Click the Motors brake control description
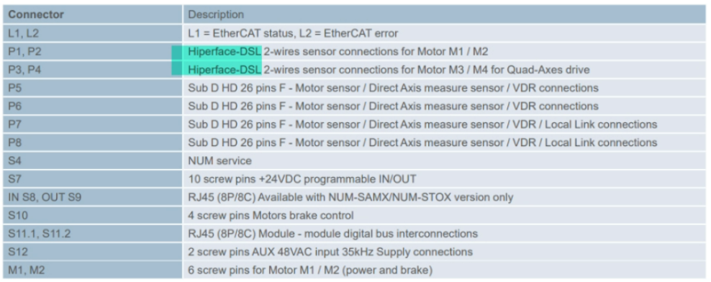Screen dimensions: 711x282 271,215
